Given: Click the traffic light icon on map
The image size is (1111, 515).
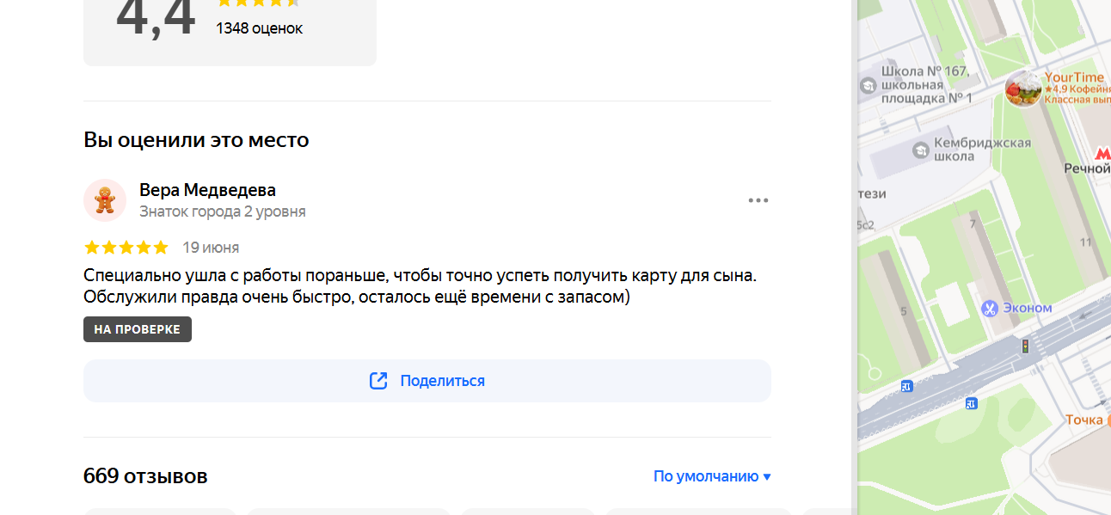Looking at the screenshot, I should click(1024, 346).
